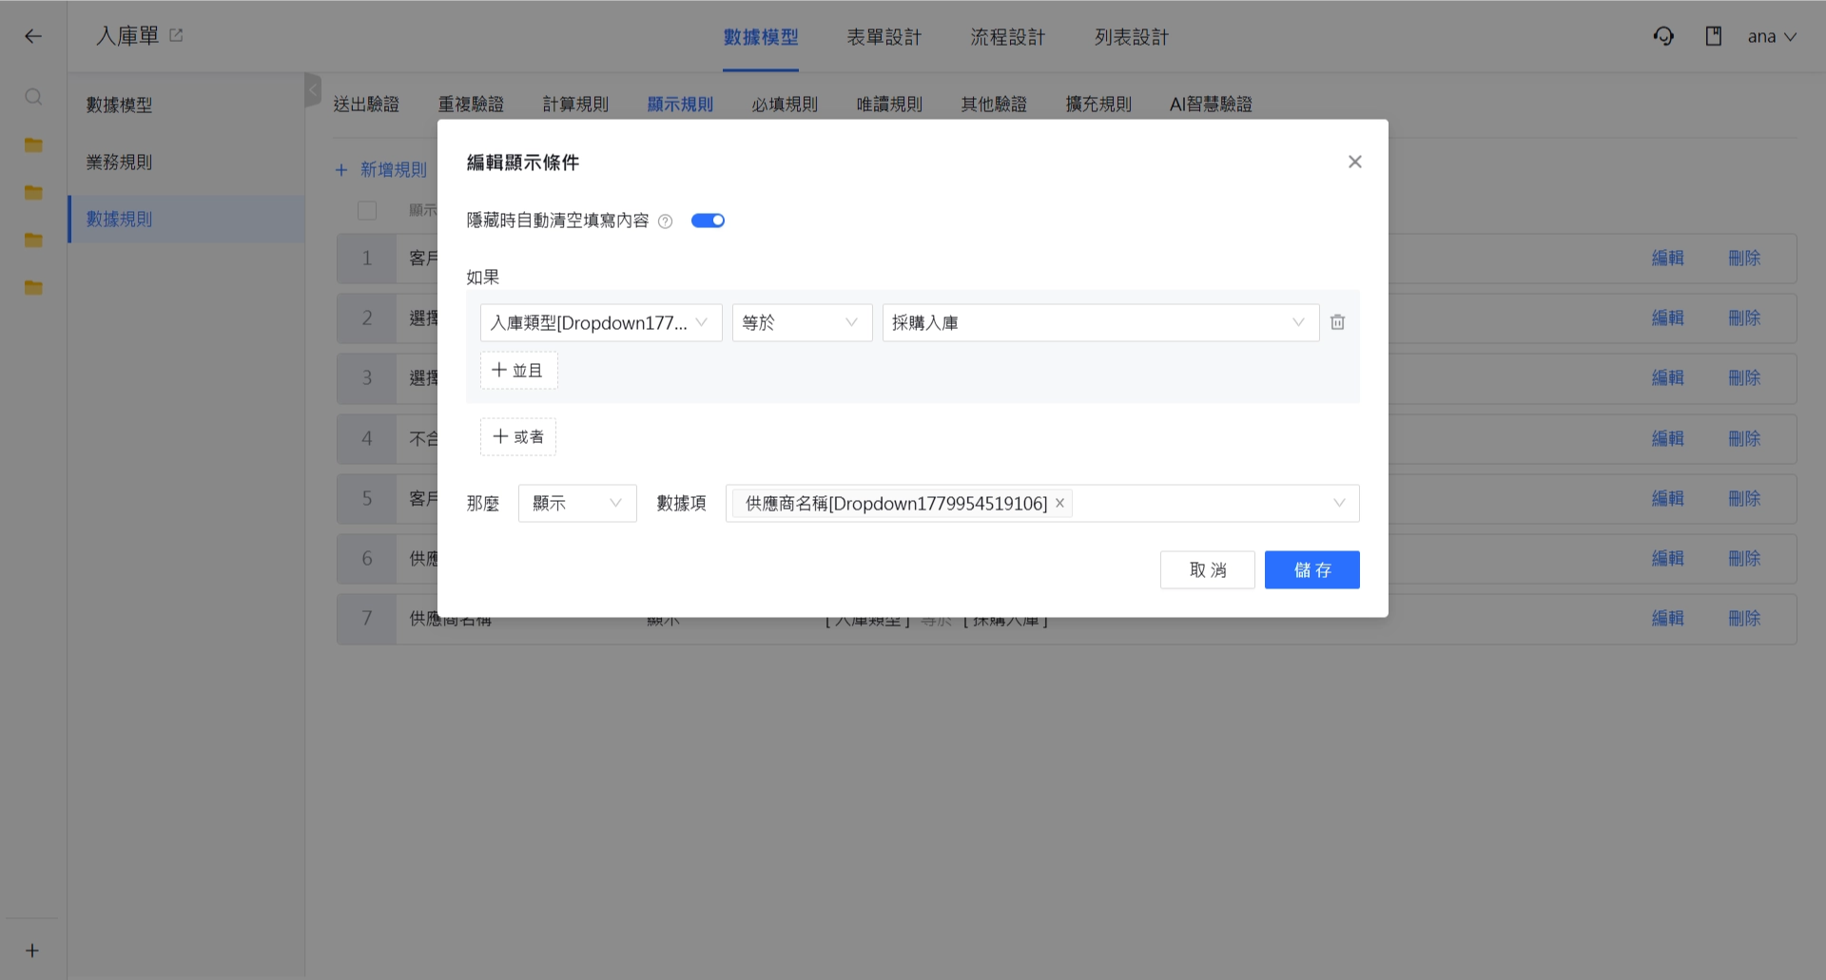
Task: Click 刪除 for rule row 7
Action: (x=1744, y=618)
